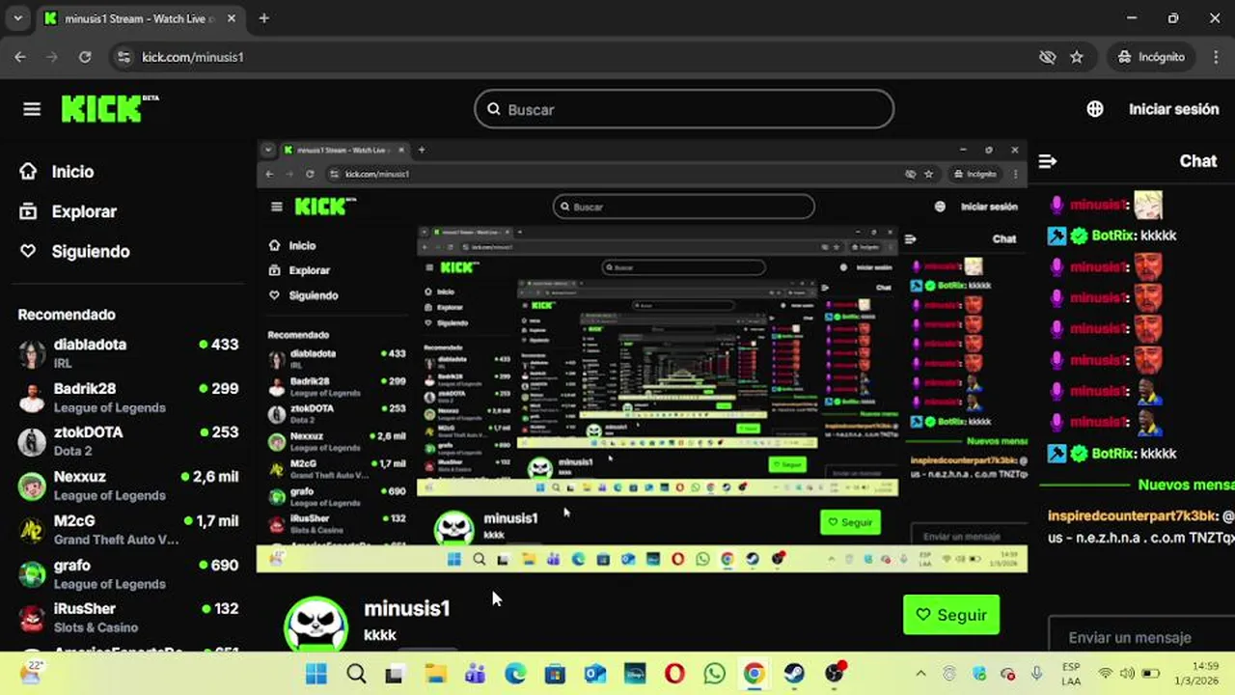Click the crossed-eye tracking protection icon
This screenshot has height=695, width=1235.
pyautogui.click(x=1047, y=57)
